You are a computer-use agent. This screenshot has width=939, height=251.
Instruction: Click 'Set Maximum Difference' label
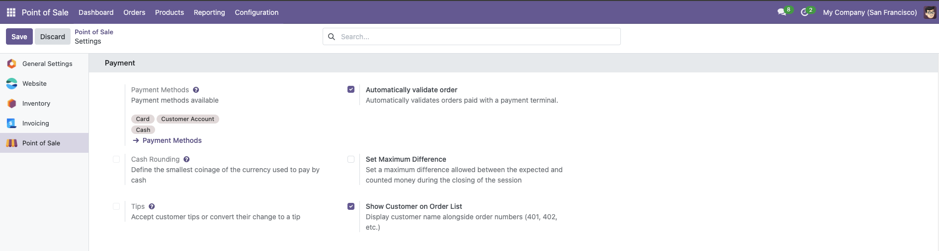(x=406, y=159)
